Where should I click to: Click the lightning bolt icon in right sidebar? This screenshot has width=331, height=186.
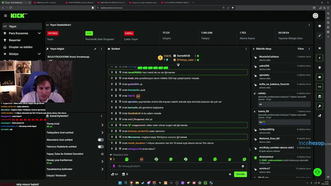[x=320, y=58]
